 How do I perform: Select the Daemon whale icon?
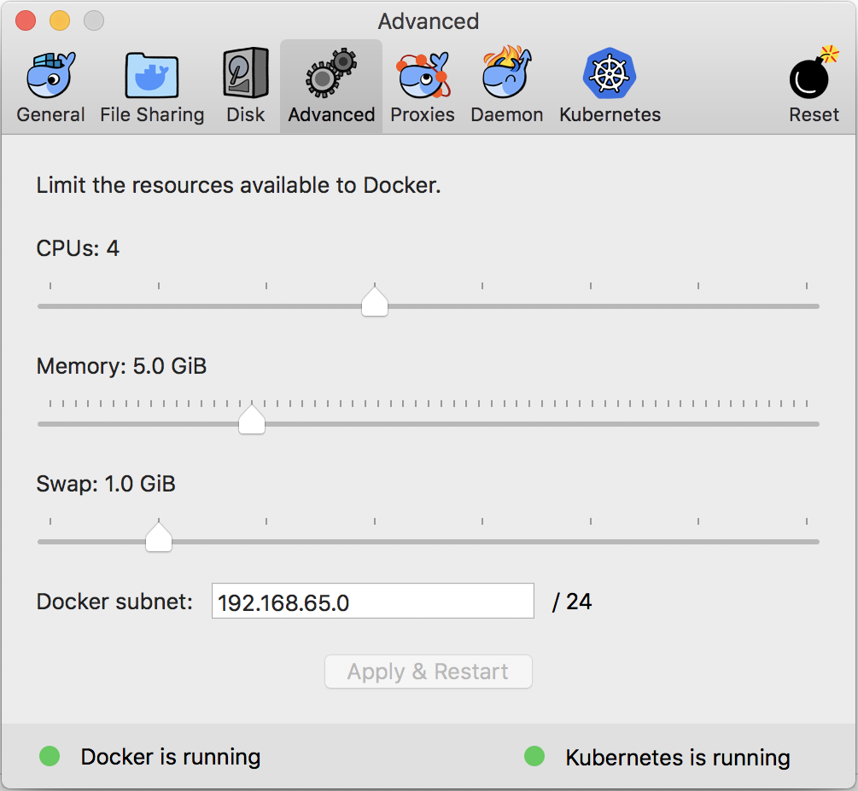click(x=507, y=74)
